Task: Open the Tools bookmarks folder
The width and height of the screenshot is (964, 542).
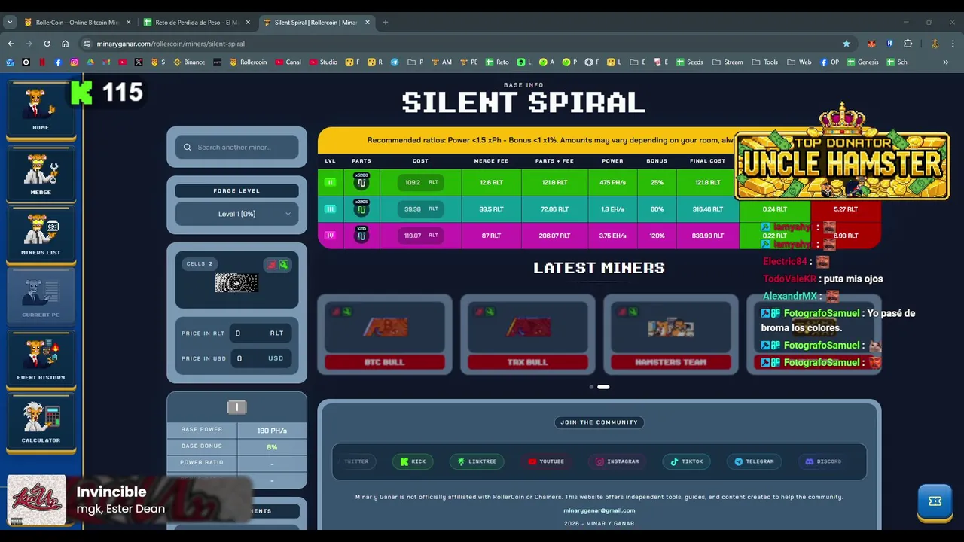Action: [765, 62]
